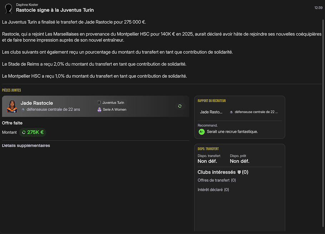Screen dimensions: 325x234
Task: Click the club badge beside défenseuse centrale
Action: click(x=23, y=110)
